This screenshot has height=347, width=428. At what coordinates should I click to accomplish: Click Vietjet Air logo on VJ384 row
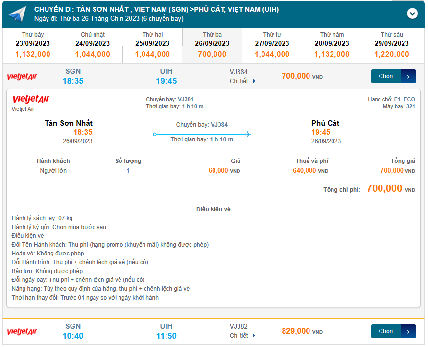(x=22, y=76)
